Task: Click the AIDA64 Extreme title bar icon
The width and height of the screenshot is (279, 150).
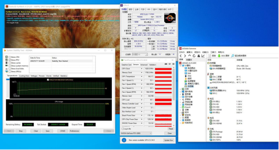Action: tap(180, 49)
